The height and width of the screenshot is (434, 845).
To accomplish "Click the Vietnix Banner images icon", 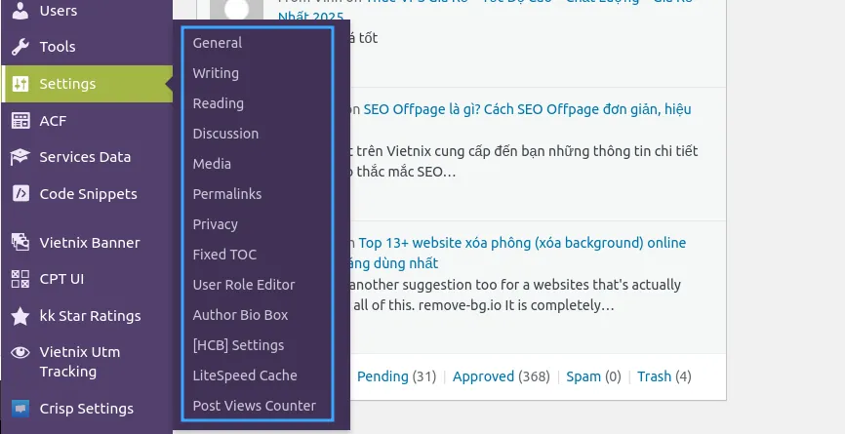I will click(x=20, y=242).
